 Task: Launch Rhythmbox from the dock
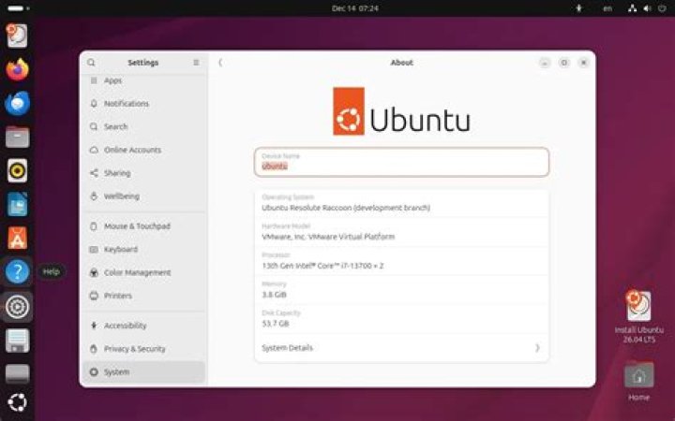17,170
